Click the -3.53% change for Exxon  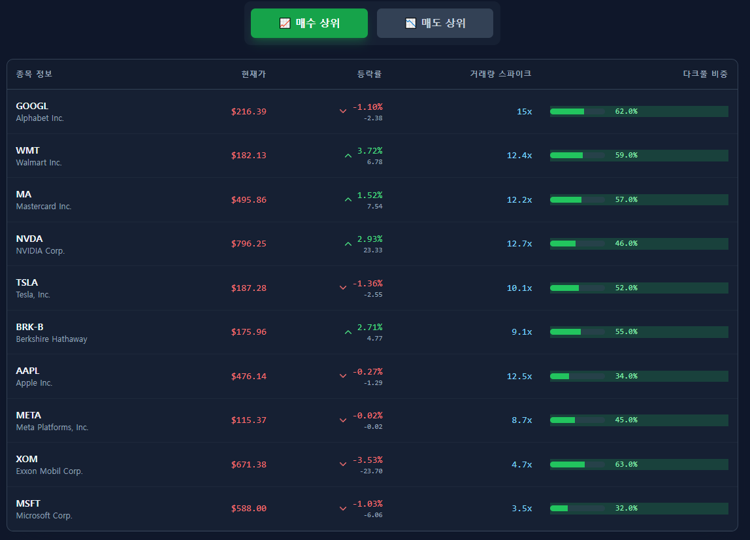[367, 460]
